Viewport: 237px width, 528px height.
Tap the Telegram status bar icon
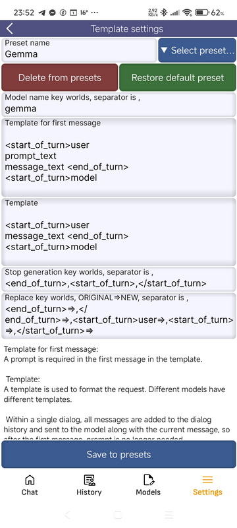(x=41, y=13)
